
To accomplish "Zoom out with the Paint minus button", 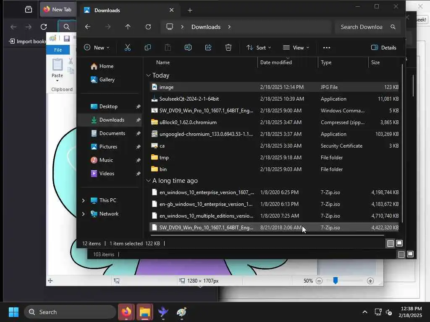I will pos(319,281).
